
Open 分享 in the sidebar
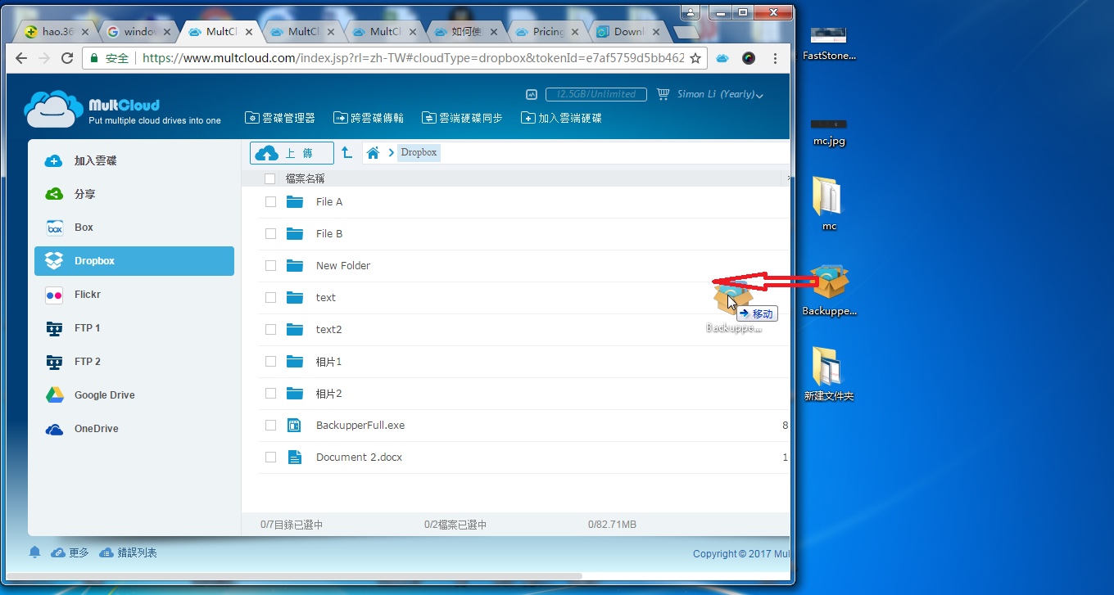pos(134,194)
